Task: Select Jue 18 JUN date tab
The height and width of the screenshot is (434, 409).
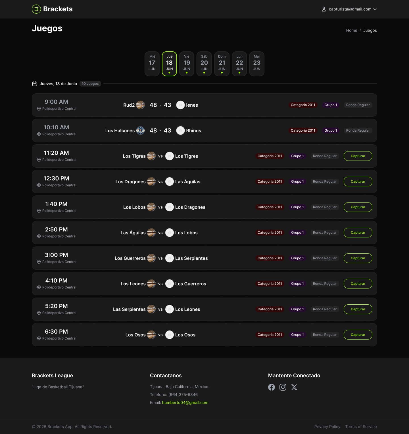Action: click(169, 64)
